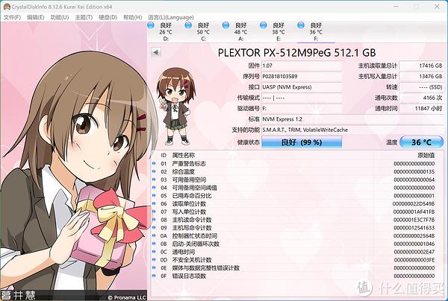Click the status dot for attribute 0D
Screen dimensions: 448x301
pos(154,260)
